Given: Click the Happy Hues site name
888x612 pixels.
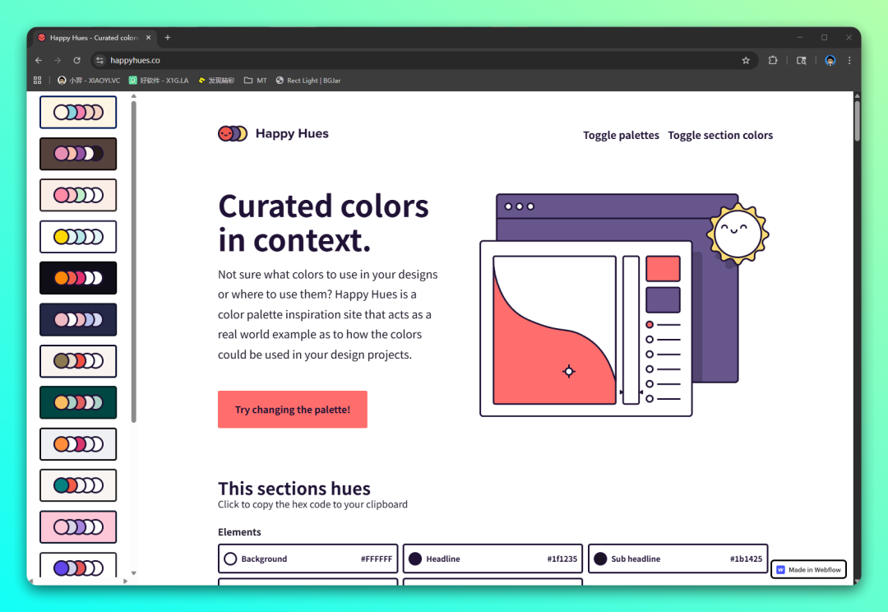Looking at the screenshot, I should [x=292, y=134].
